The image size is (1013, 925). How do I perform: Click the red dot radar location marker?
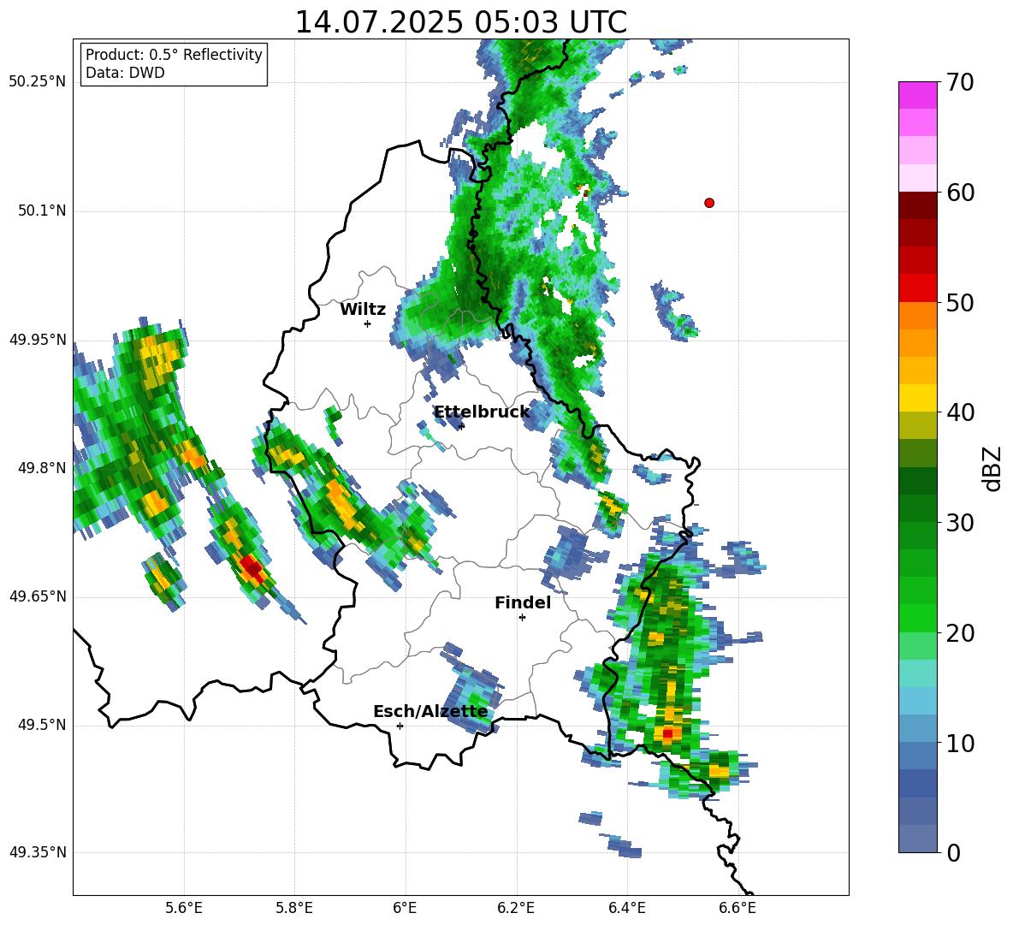(708, 203)
